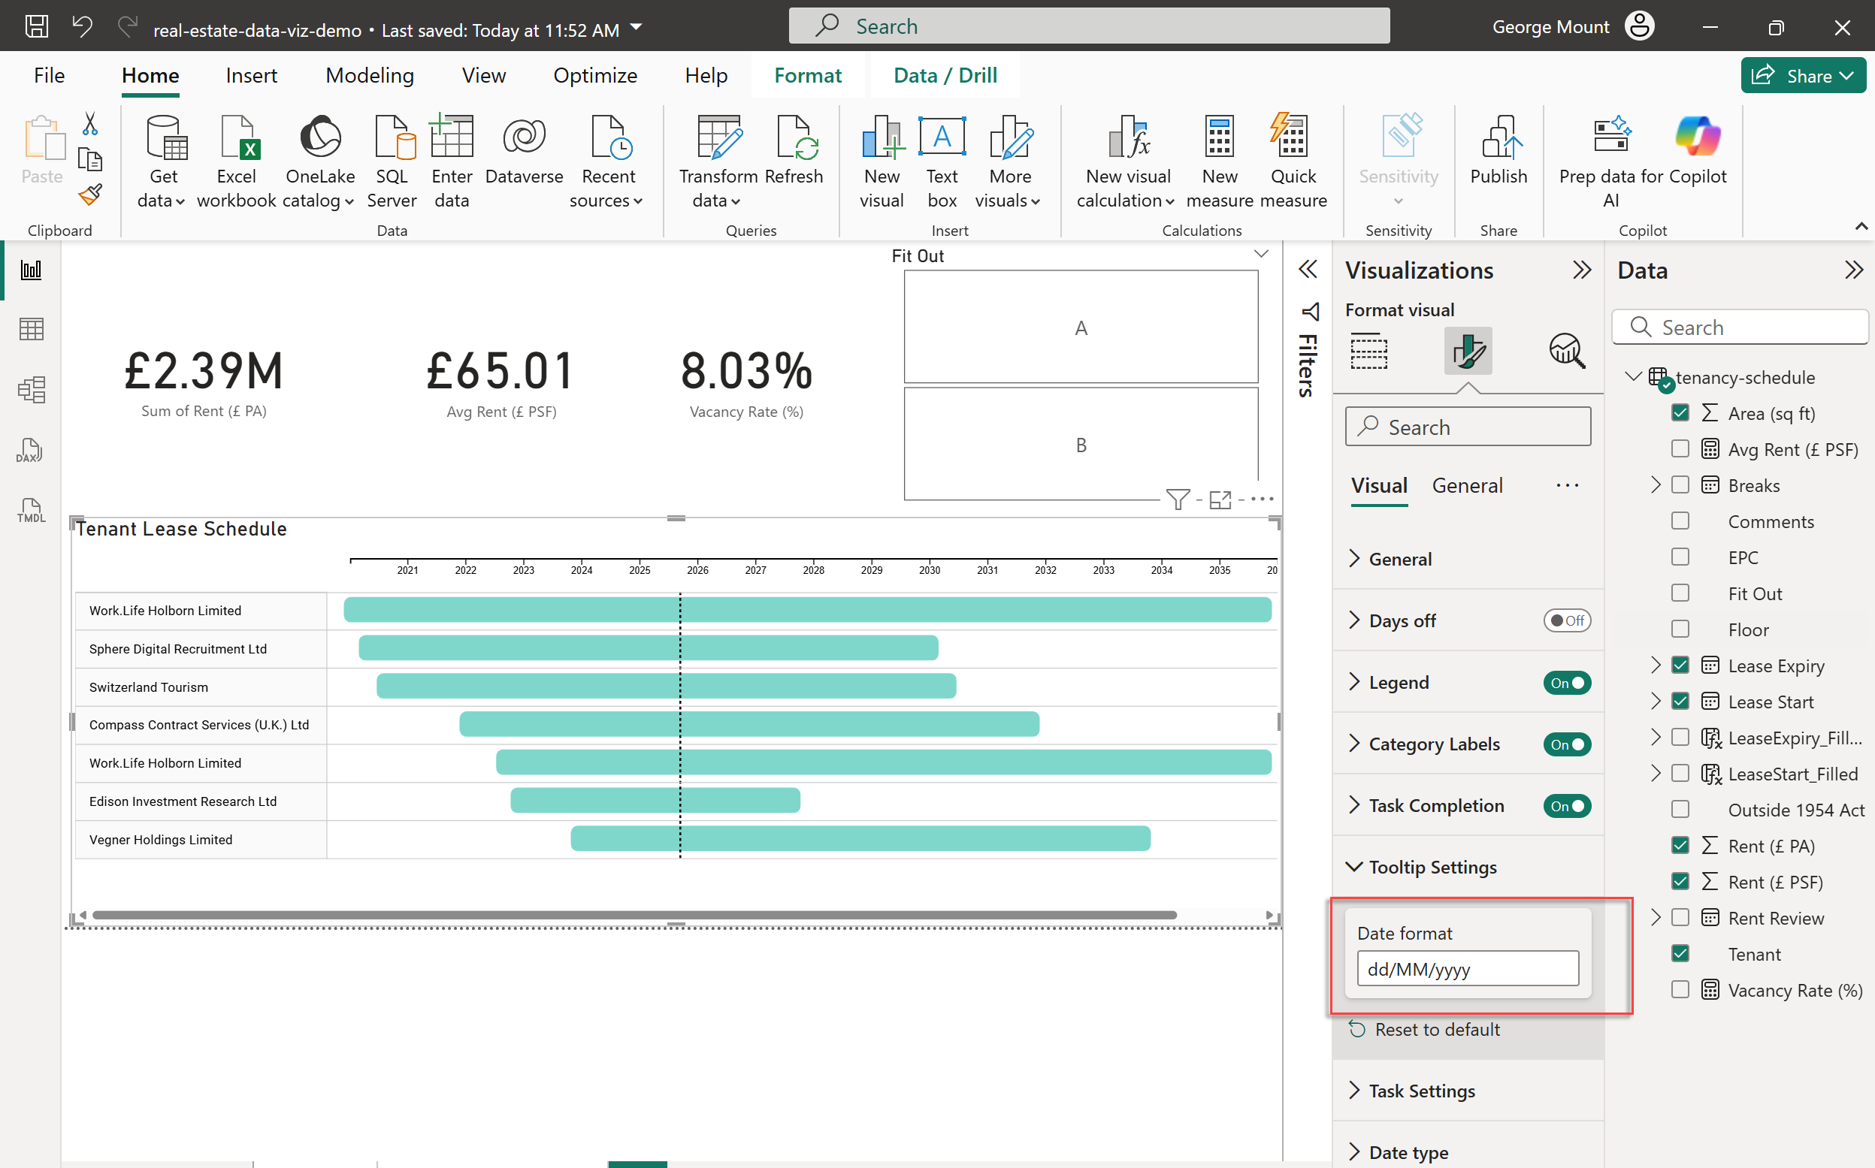Image resolution: width=1875 pixels, height=1168 pixels.
Task: Click the Save icon in title bar
Action: 36,28
